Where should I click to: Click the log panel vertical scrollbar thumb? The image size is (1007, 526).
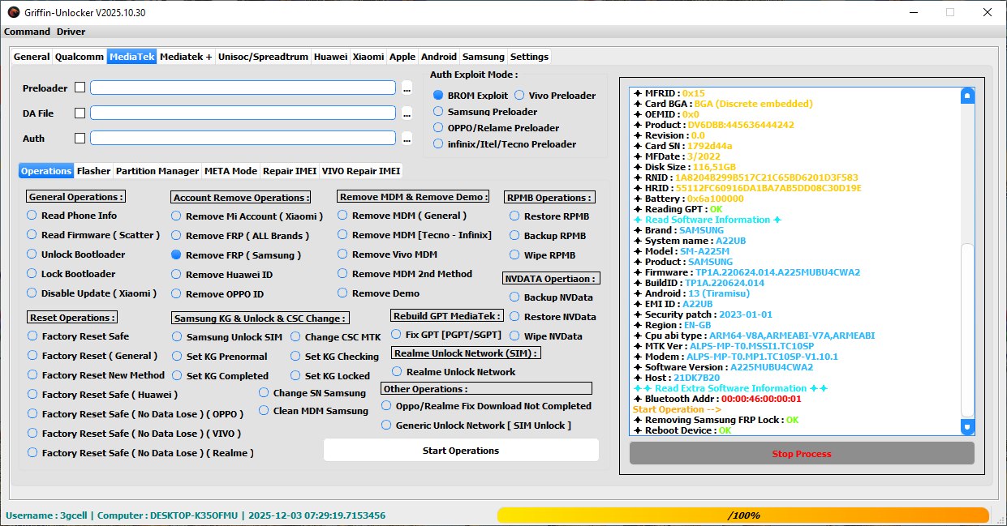click(966, 330)
